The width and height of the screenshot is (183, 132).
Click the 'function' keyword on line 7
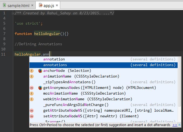[x=23, y=34]
